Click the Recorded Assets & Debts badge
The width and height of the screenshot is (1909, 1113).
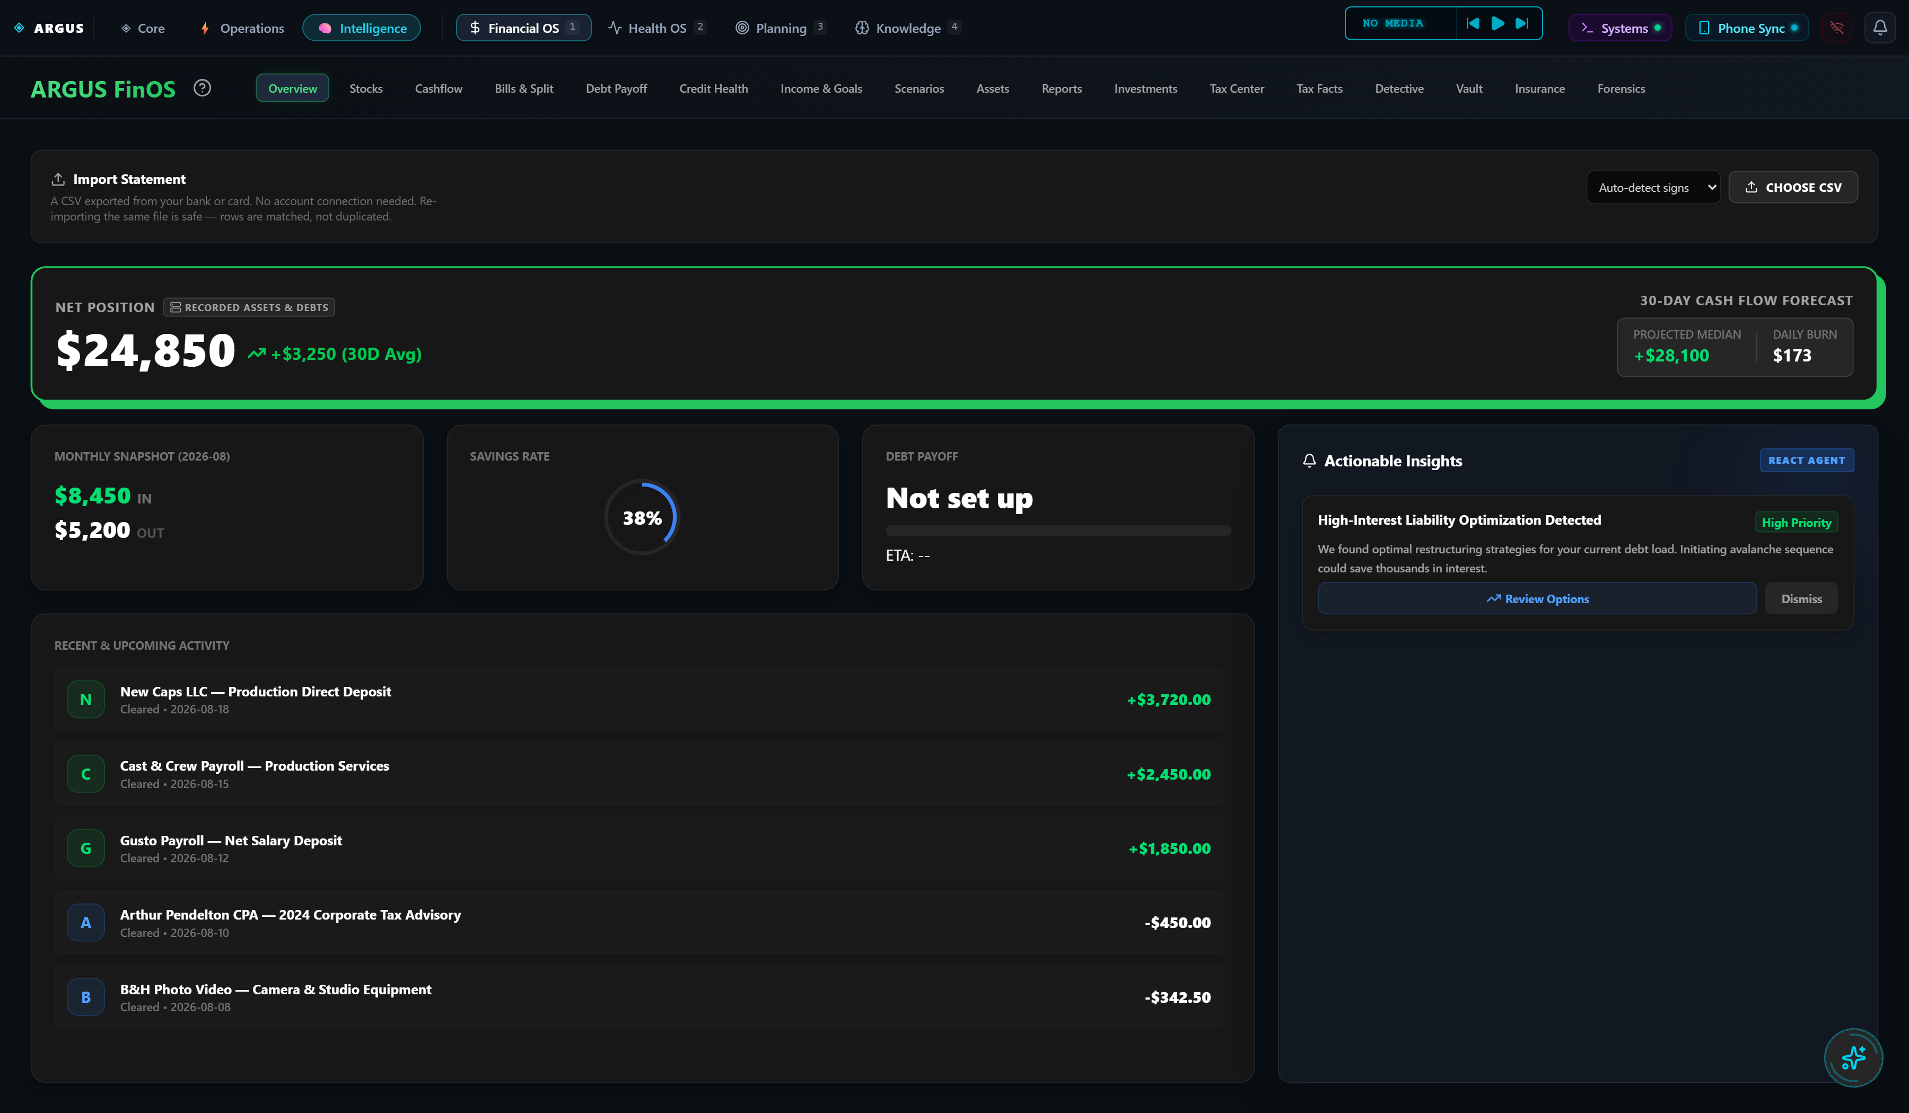tap(249, 307)
